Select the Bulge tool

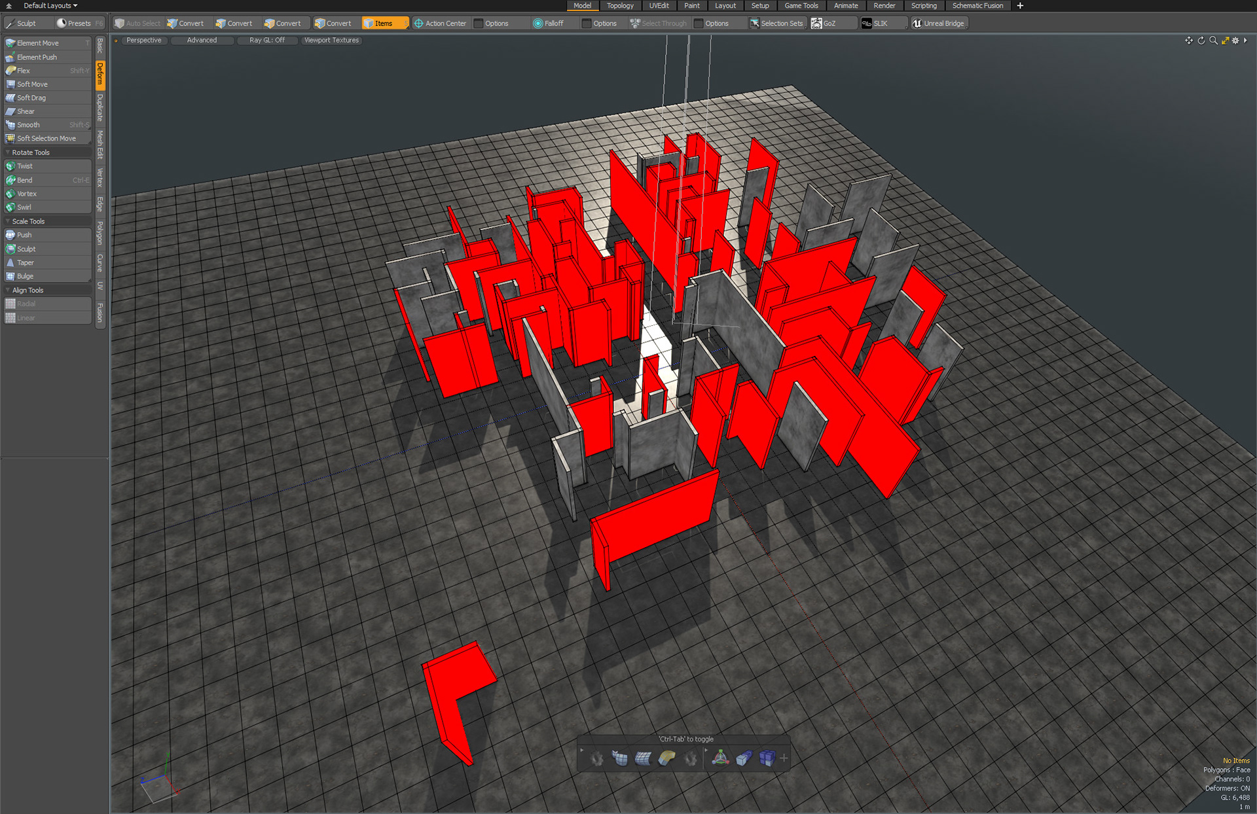coord(47,276)
